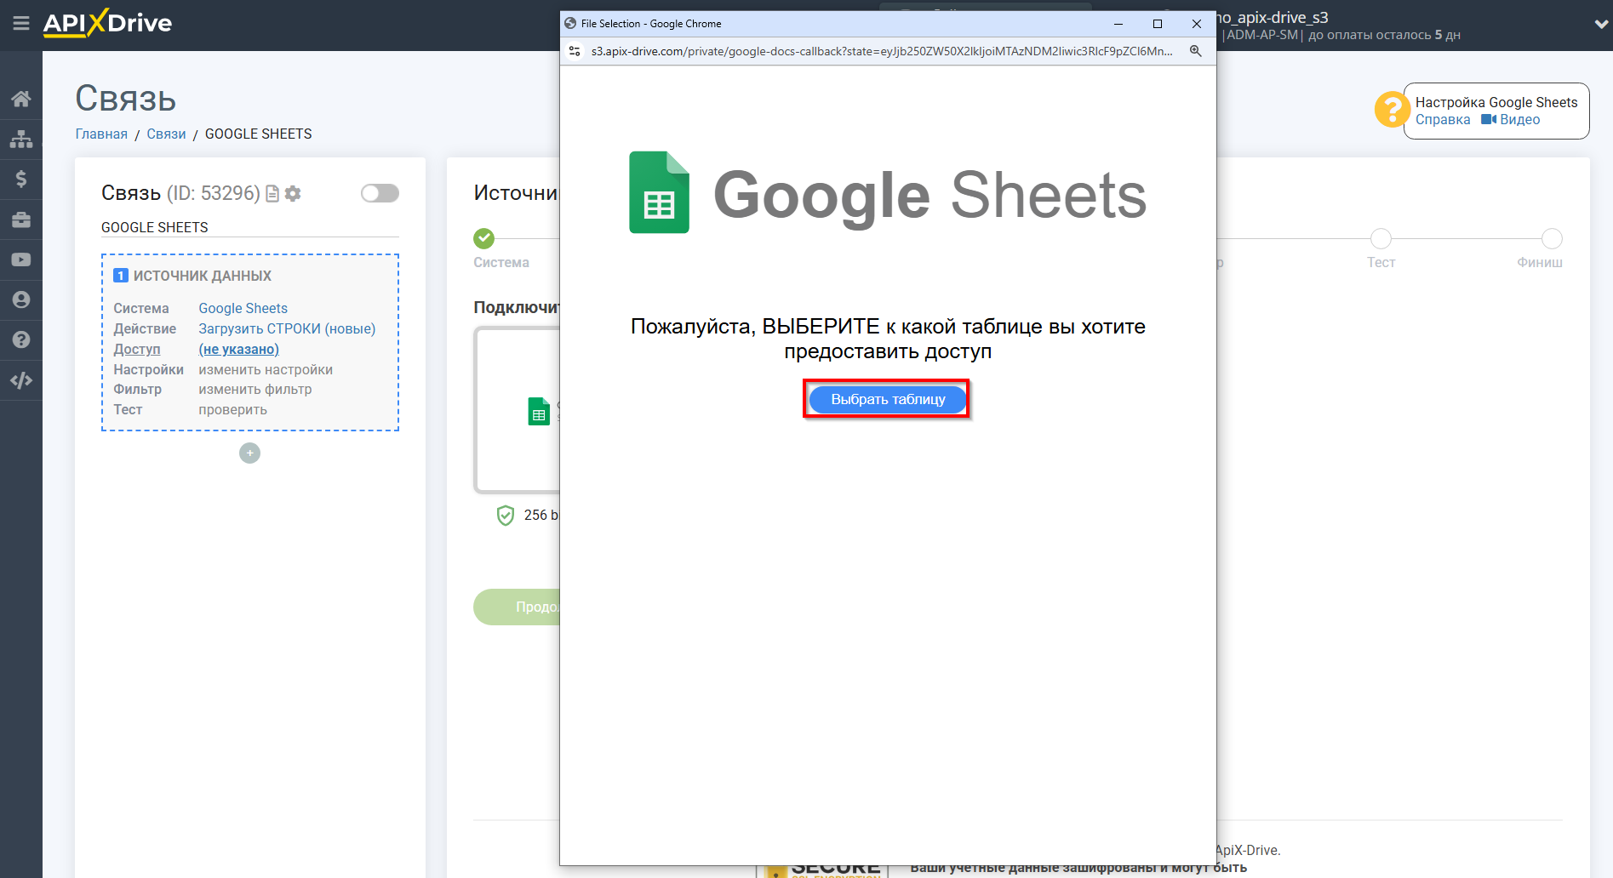Open your profile via the person icon
The height and width of the screenshot is (878, 1613).
pyautogui.click(x=21, y=299)
